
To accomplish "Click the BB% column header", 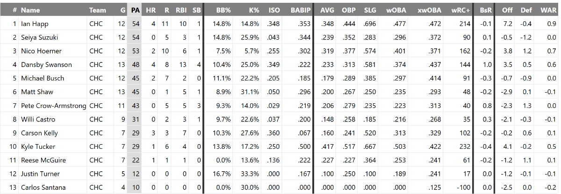I will click(222, 10).
